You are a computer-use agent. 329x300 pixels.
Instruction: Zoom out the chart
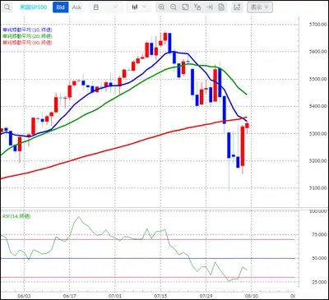tap(174, 7)
